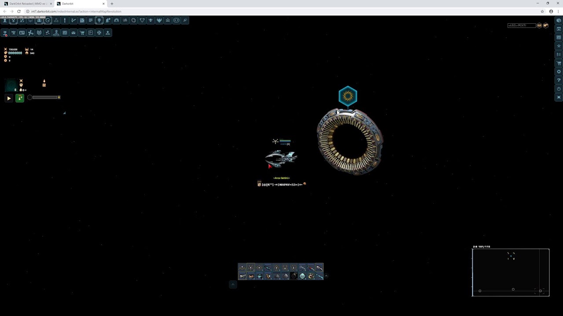Reload the browser page
Screen dimensions: 563x316
[18, 11]
